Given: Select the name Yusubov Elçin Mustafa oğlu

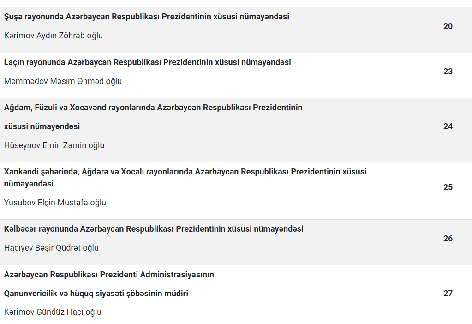Looking at the screenshot, I should tap(55, 203).
